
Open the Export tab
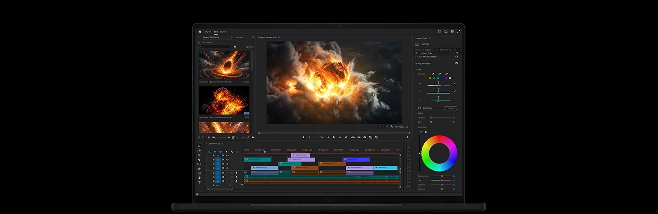[223, 32]
